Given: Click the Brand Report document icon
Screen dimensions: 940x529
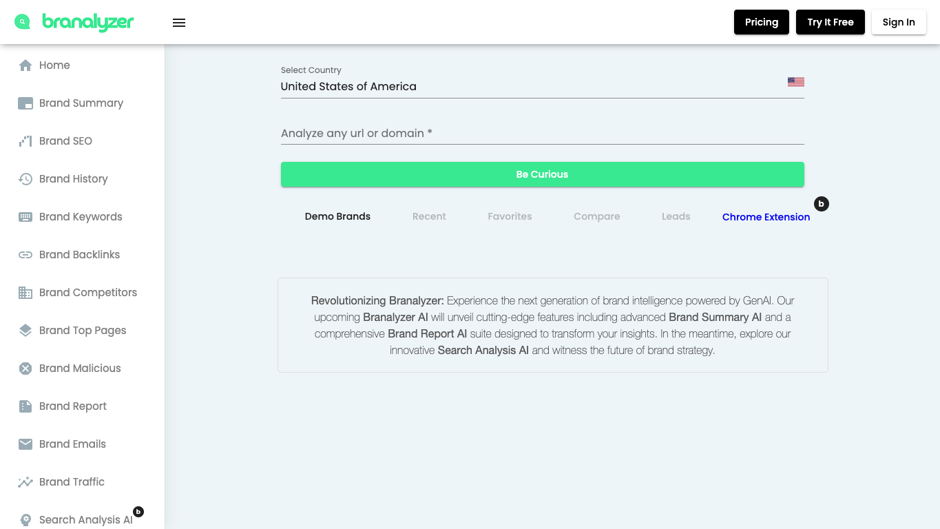Looking at the screenshot, I should coord(25,406).
